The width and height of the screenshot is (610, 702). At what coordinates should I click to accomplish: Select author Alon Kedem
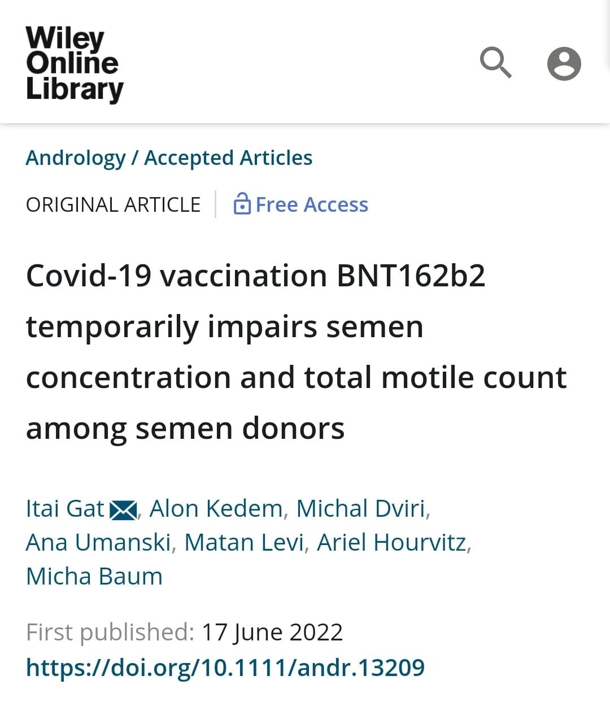pyautogui.click(x=216, y=508)
